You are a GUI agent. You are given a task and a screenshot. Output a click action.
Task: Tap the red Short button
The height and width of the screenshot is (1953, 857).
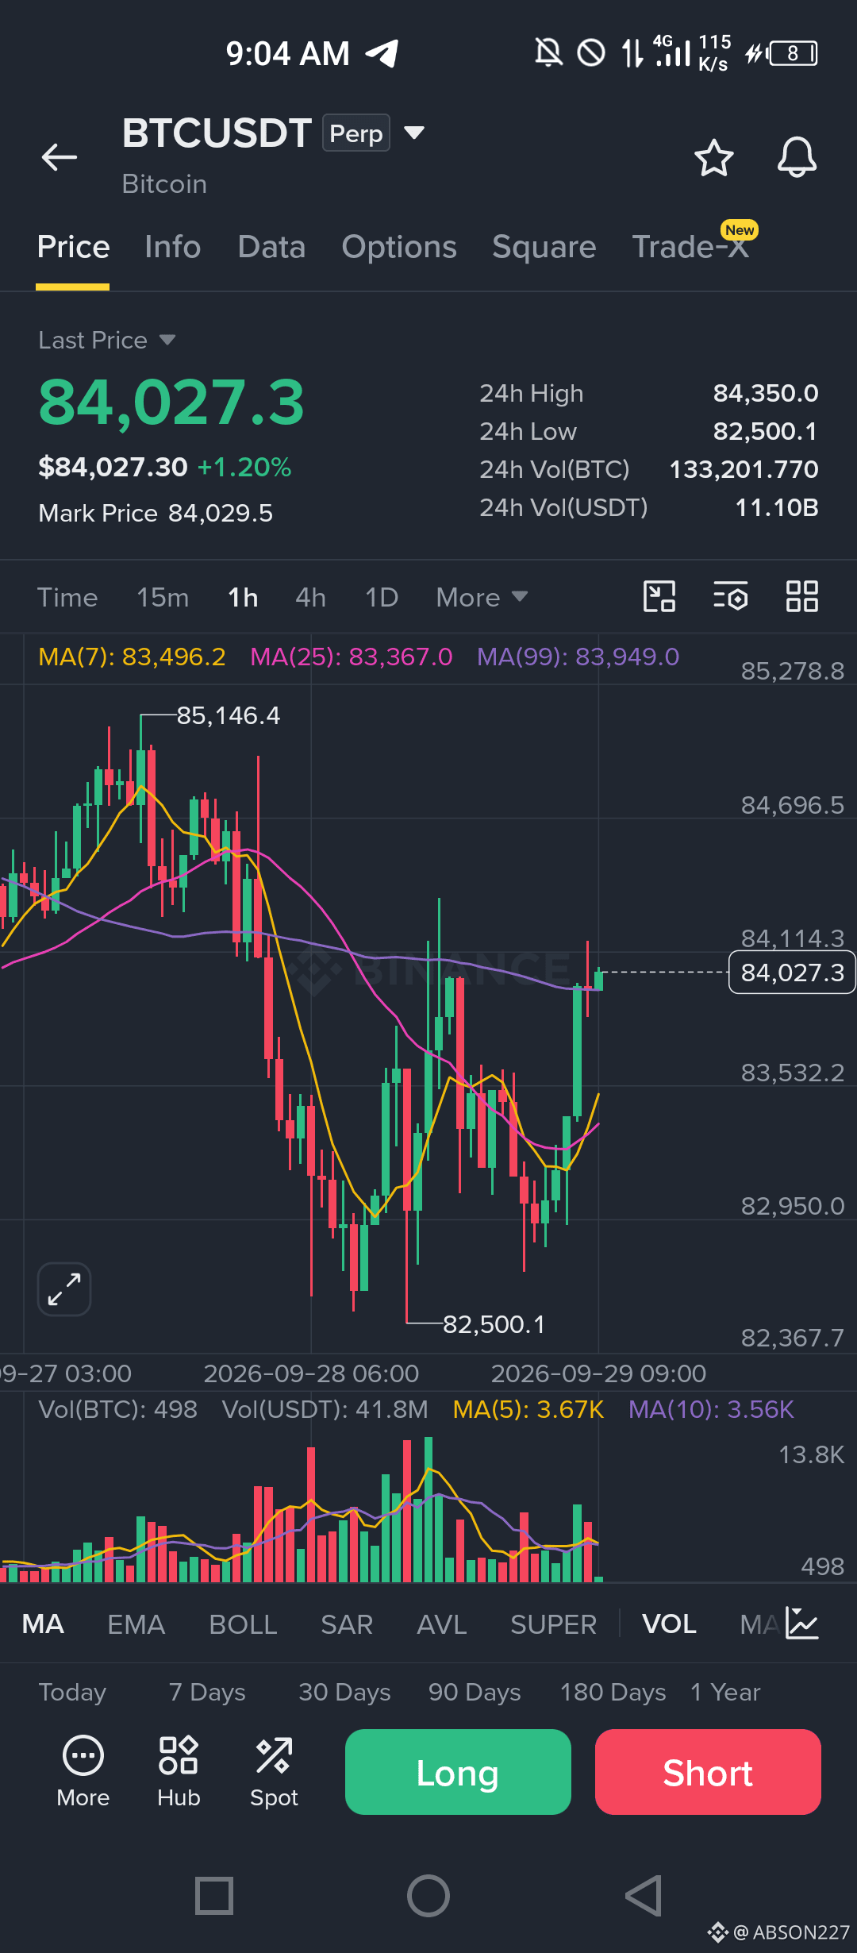point(708,1772)
